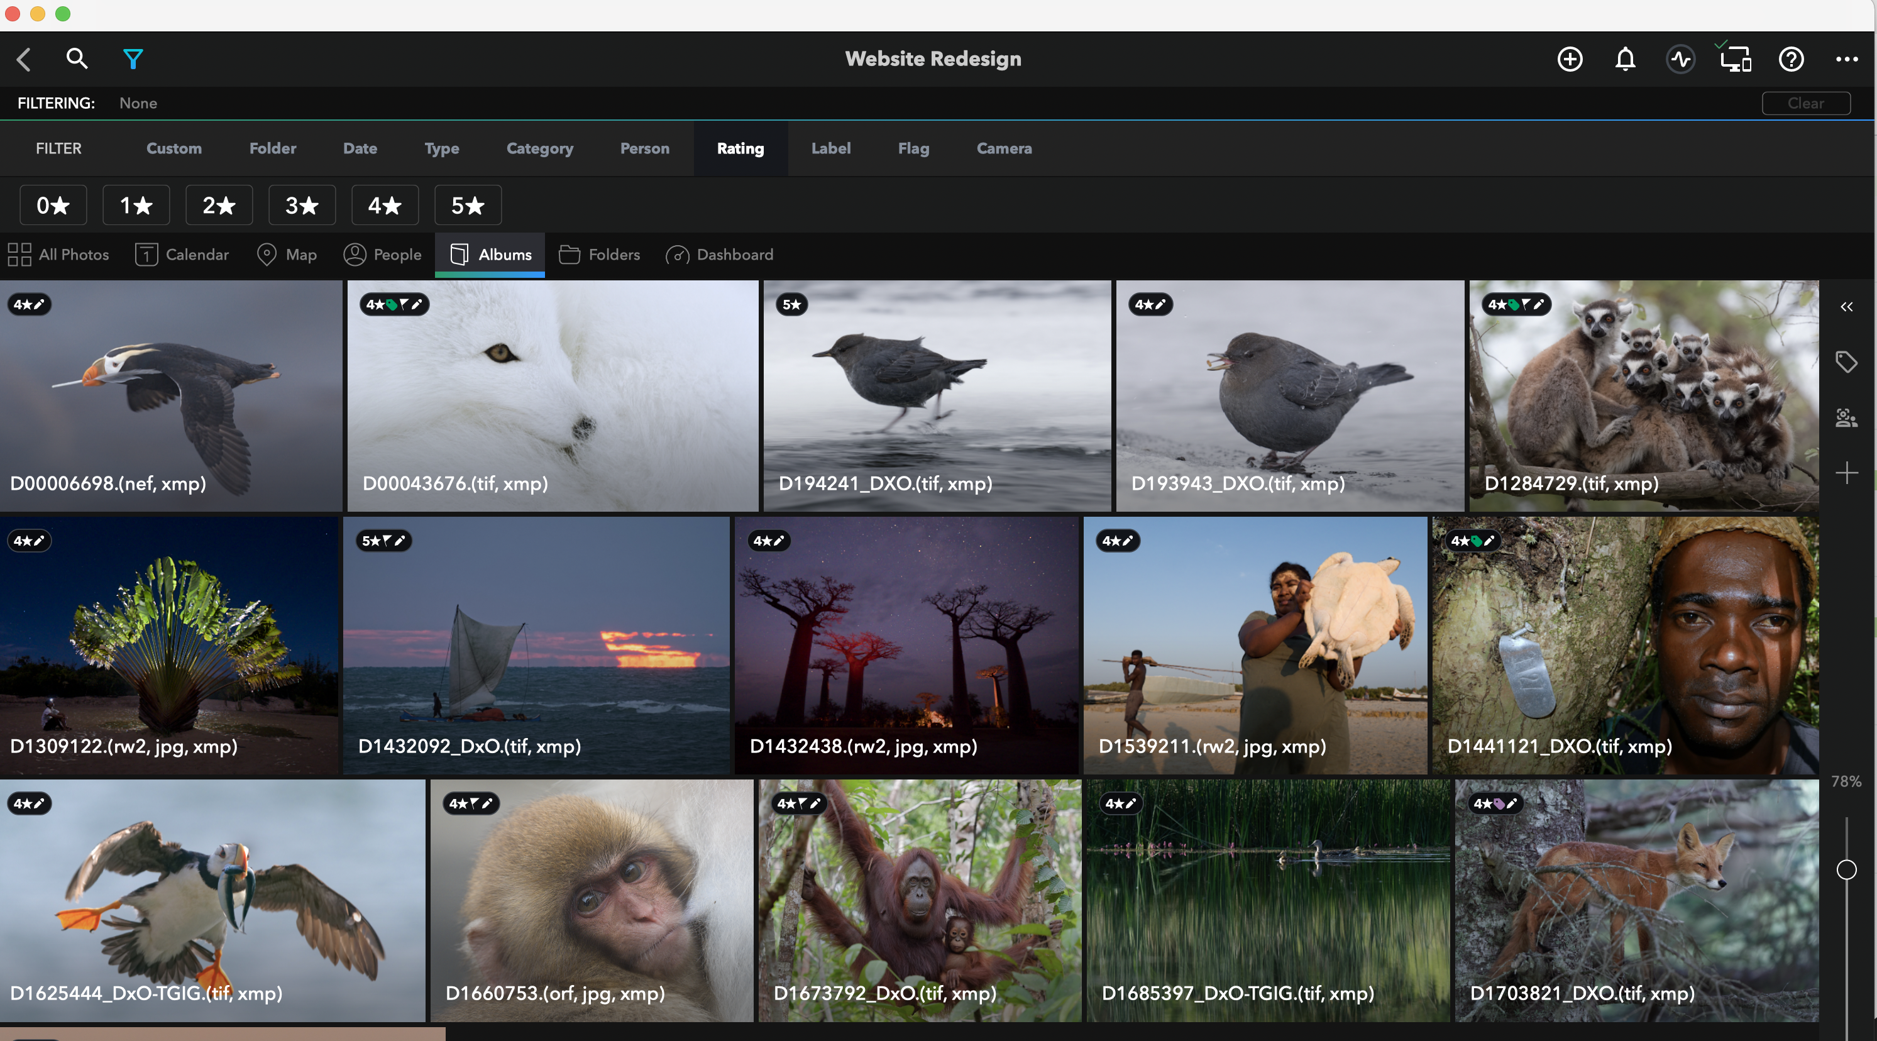The width and height of the screenshot is (1877, 1041).
Task: Switch to the Type filter tab
Action: click(441, 148)
